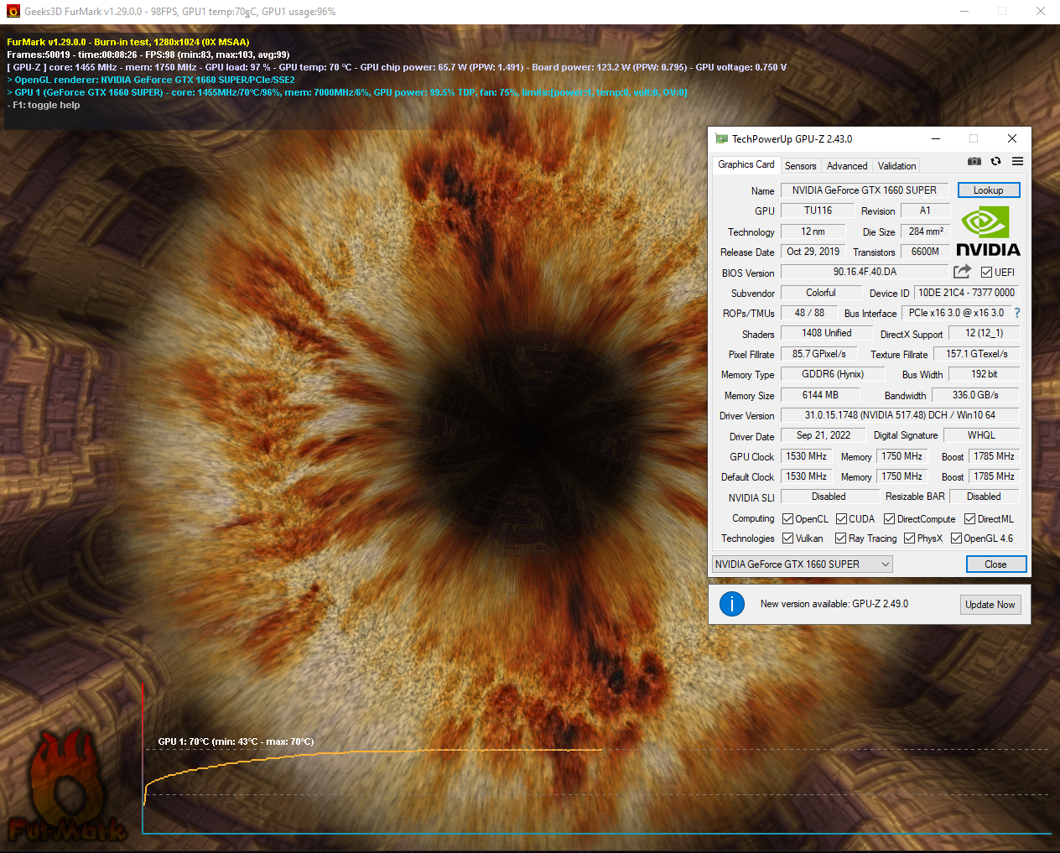
Task: Click the GPU-Z screenshot camera icon
Action: pos(974,161)
